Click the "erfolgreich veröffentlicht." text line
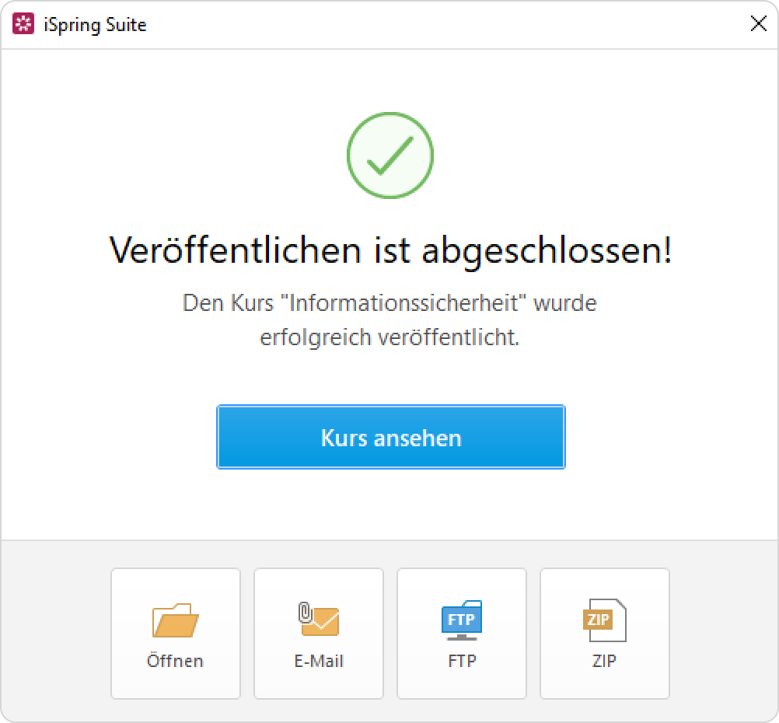Screen dimensions: 779x723 (389, 337)
